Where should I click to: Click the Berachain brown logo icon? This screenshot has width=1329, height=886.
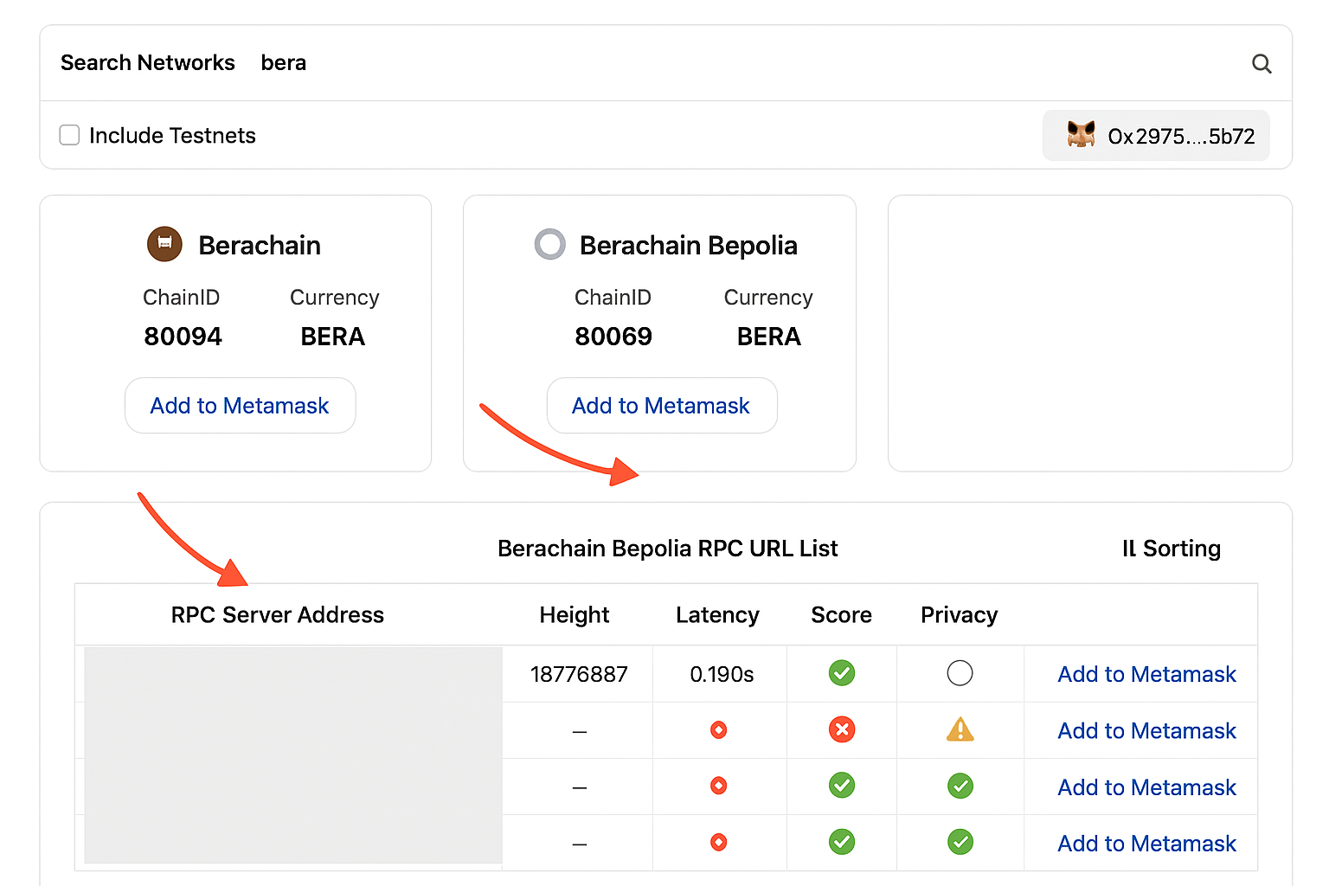(x=164, y=244)
